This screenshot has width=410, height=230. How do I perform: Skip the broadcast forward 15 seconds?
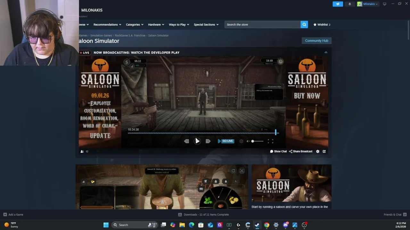208,141
